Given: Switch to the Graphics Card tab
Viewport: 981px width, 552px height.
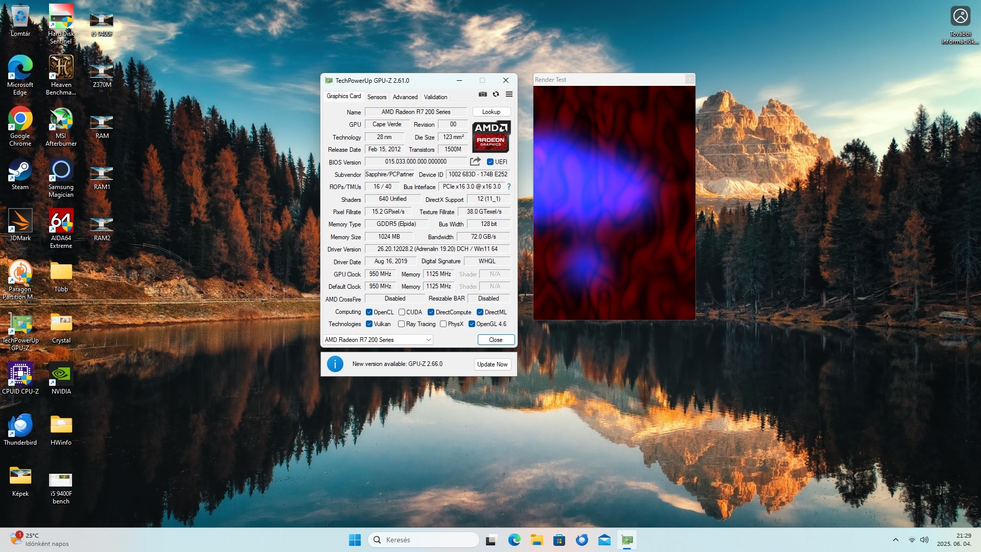Looking at the screenshot, I should pyautogui.click(x=343, y=96).
